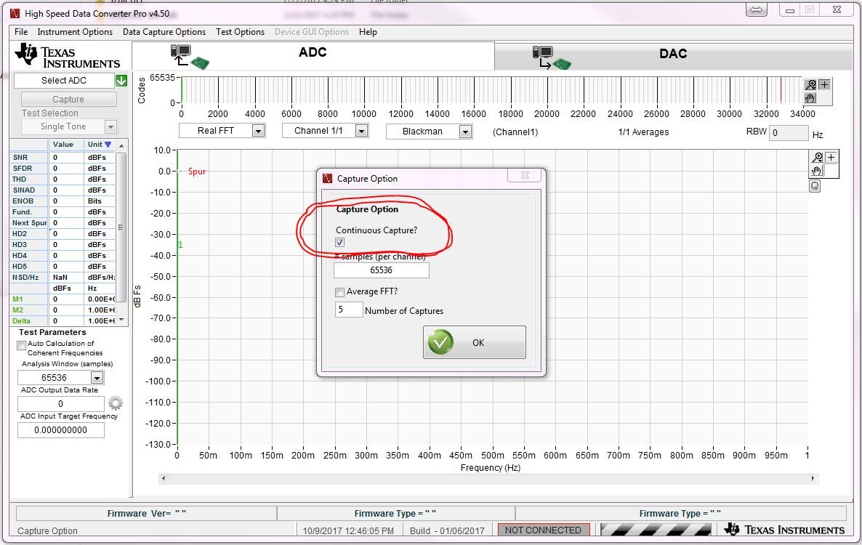Viewport: 862px width, 545px height.
Task: Click the app icon in main title bar
Action: click(15, 13)
